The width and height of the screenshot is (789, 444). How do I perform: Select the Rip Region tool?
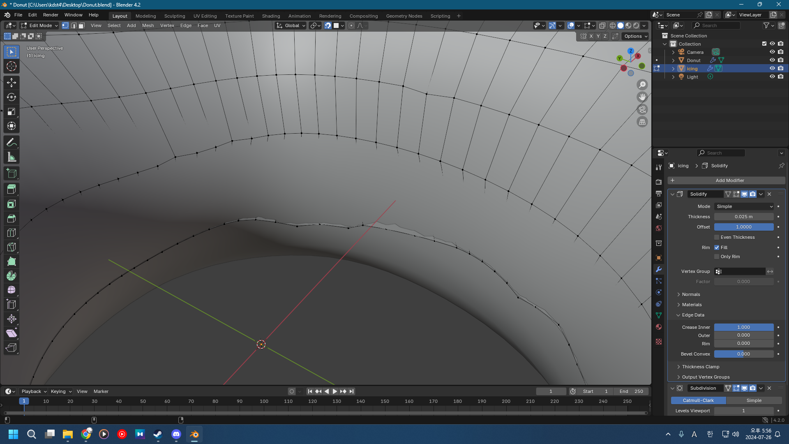[12, 348]
